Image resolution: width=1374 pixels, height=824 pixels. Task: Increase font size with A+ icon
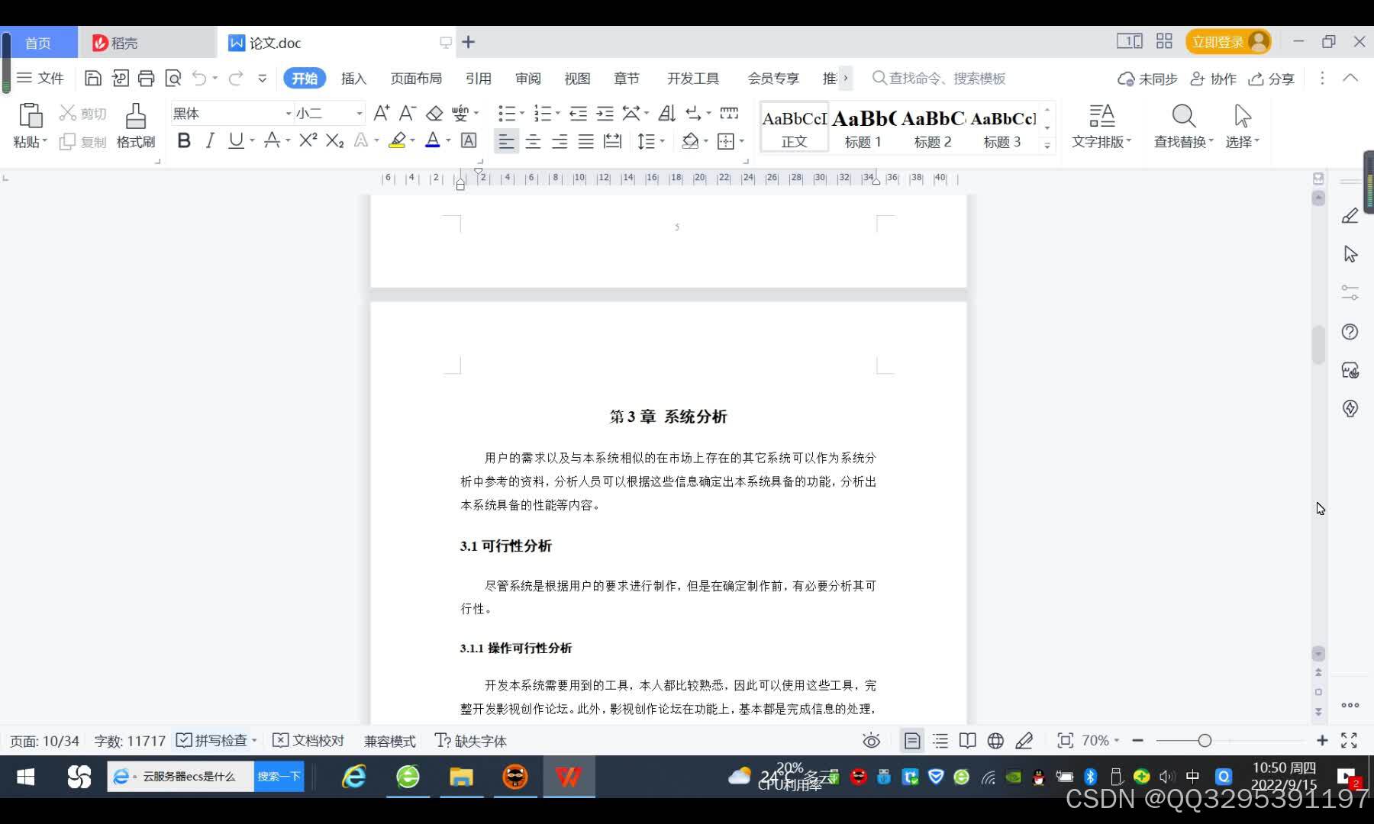pos(382,114)
